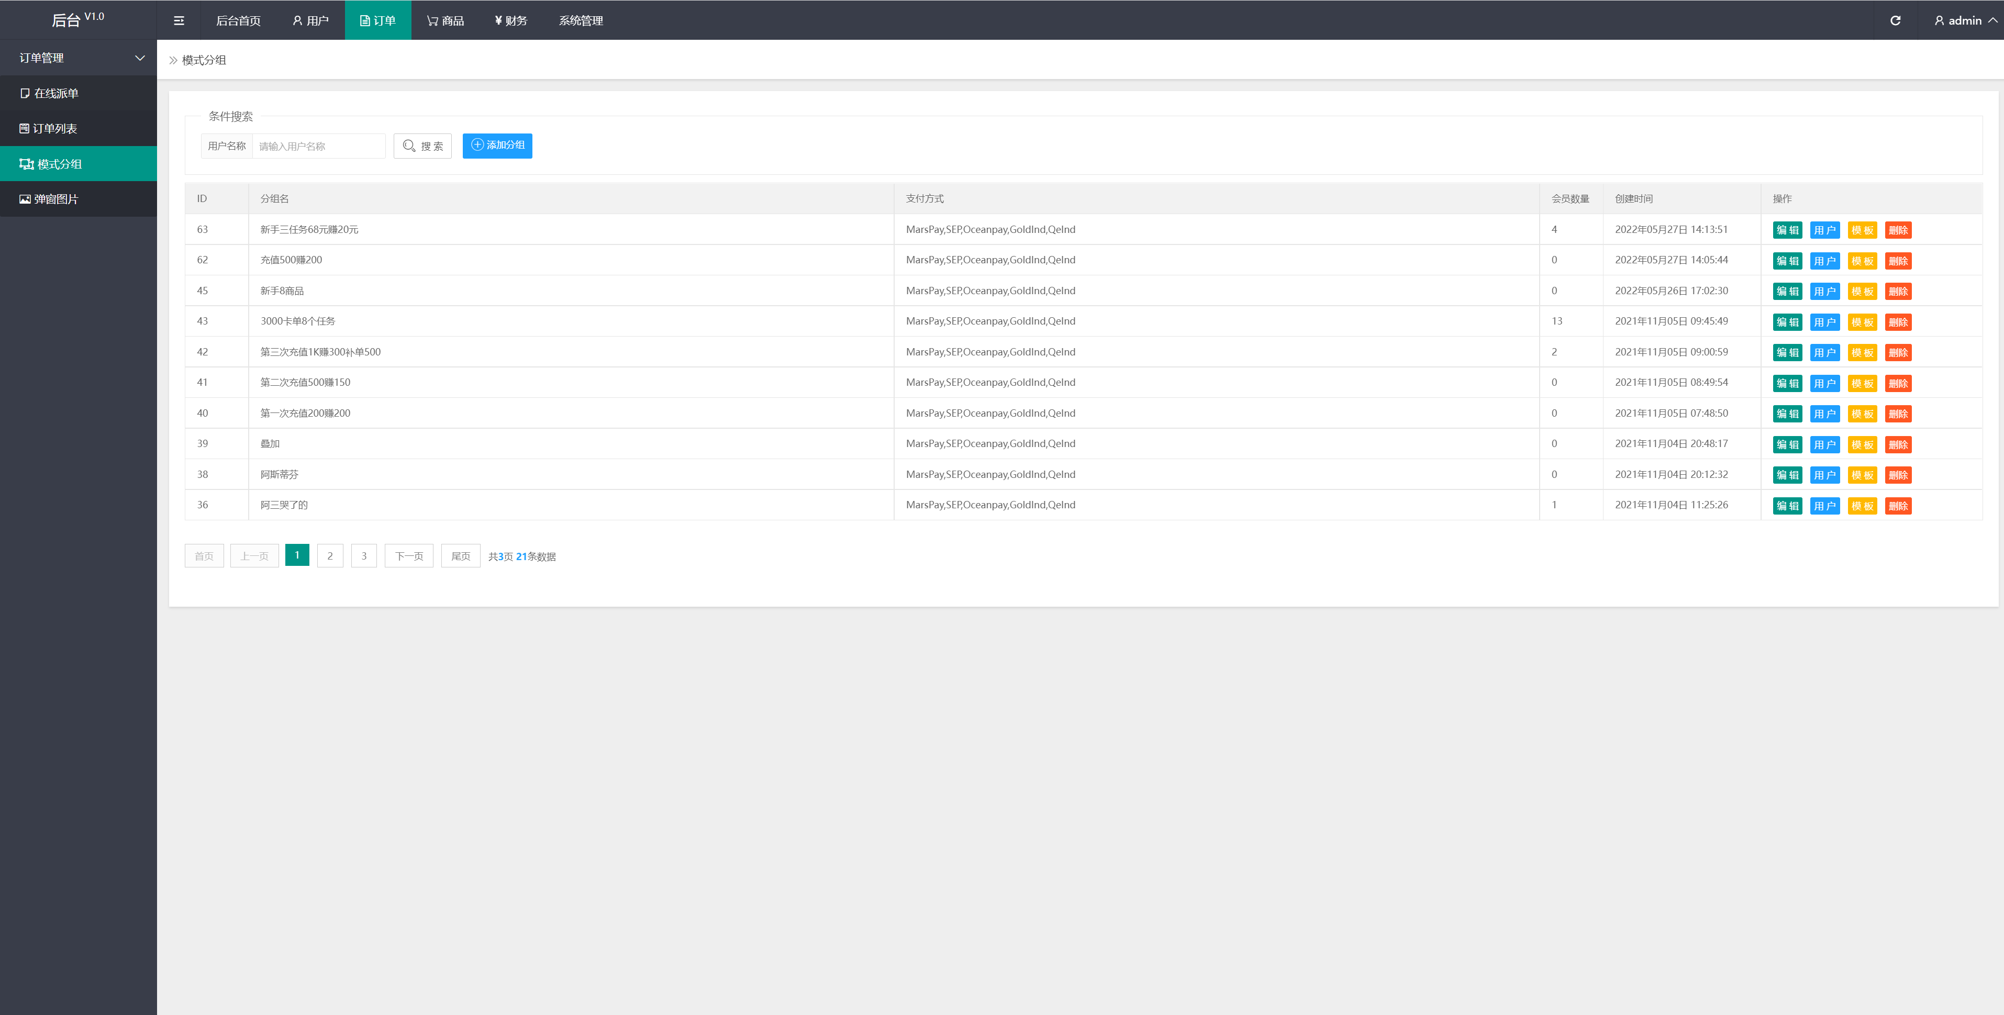Click orange 模板 button for ID 43
This screenshot has height=1015, width=2004.
coord(1862,322)
